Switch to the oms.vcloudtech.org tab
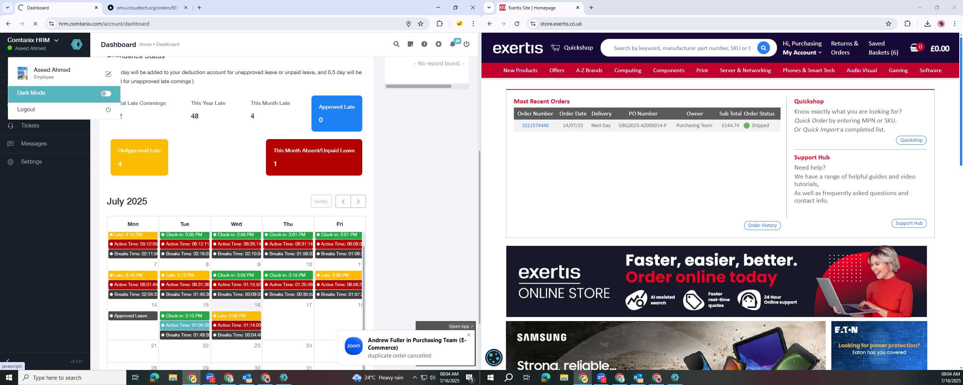963x385 pixels. (x=147, y=8)
